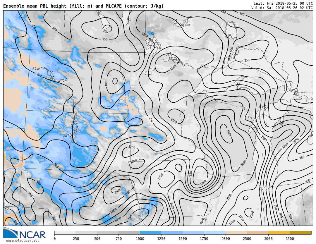Click the colorbar tick label 0

pos(54,239)
